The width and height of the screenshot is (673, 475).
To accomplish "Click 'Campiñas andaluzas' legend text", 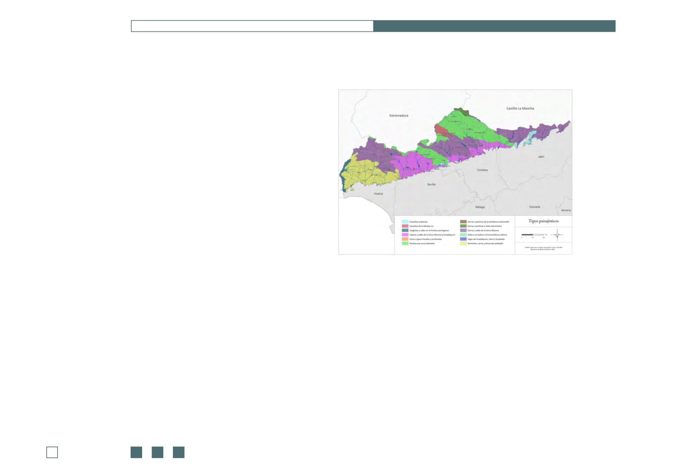I will click(418, 222).
